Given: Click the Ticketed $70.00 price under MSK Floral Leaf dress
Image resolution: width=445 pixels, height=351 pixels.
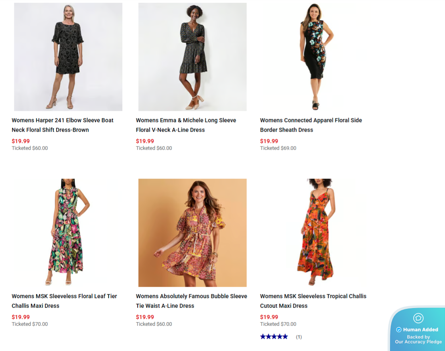Looking at the screenshot, I should coord(30,324).
